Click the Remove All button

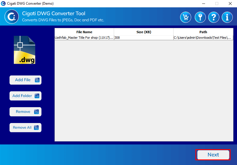(25, 128)
